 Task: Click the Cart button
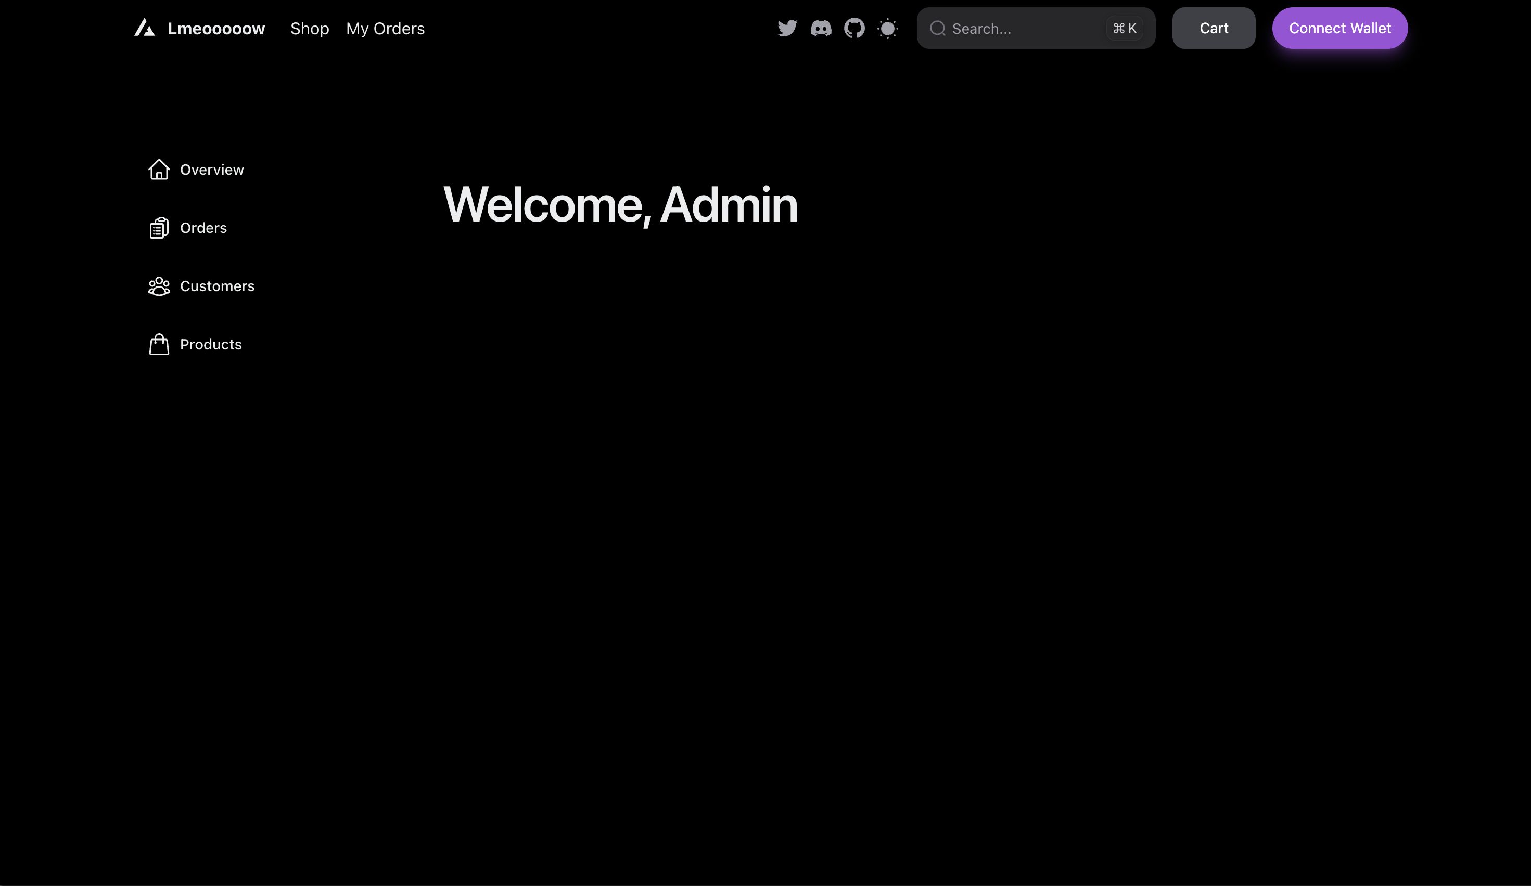click(x=1214, y=28)
